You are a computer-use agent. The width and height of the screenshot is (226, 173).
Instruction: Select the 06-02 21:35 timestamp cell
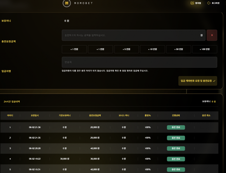tap(35, 138)
